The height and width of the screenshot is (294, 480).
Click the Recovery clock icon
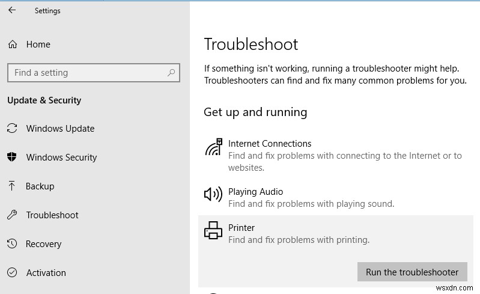click(12, 243)
